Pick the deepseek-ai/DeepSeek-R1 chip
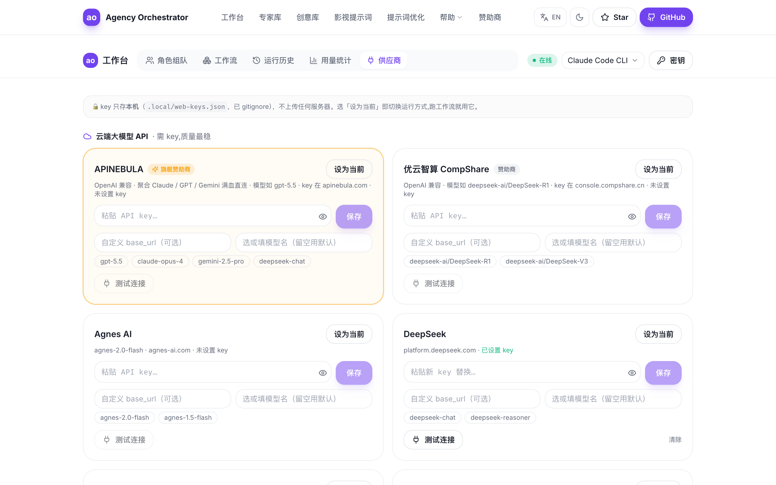The width and height of the screenshot is (776, 485). (450, 261)
